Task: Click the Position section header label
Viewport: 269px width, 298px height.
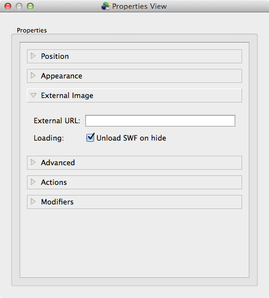Action: (x=55, y=56)
